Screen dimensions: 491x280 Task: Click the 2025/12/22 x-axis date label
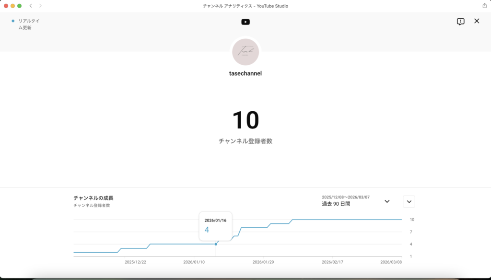pyautogui.click(x=135, y=262)
